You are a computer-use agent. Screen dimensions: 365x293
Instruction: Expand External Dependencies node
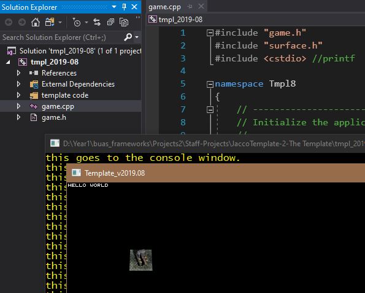coord(18,84)
